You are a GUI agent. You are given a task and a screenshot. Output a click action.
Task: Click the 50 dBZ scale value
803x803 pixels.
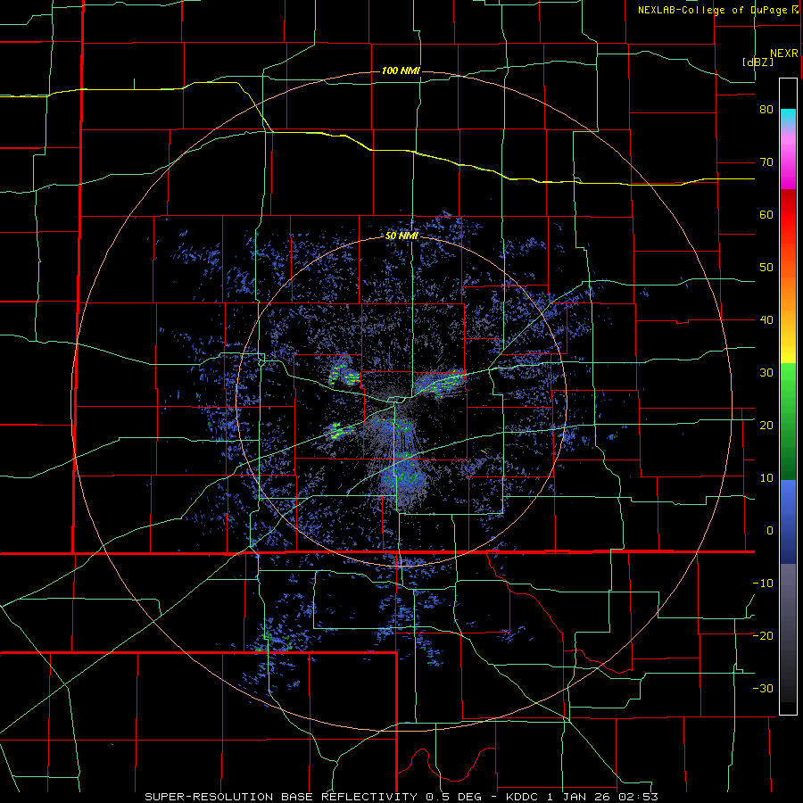(x=766, y=268)
